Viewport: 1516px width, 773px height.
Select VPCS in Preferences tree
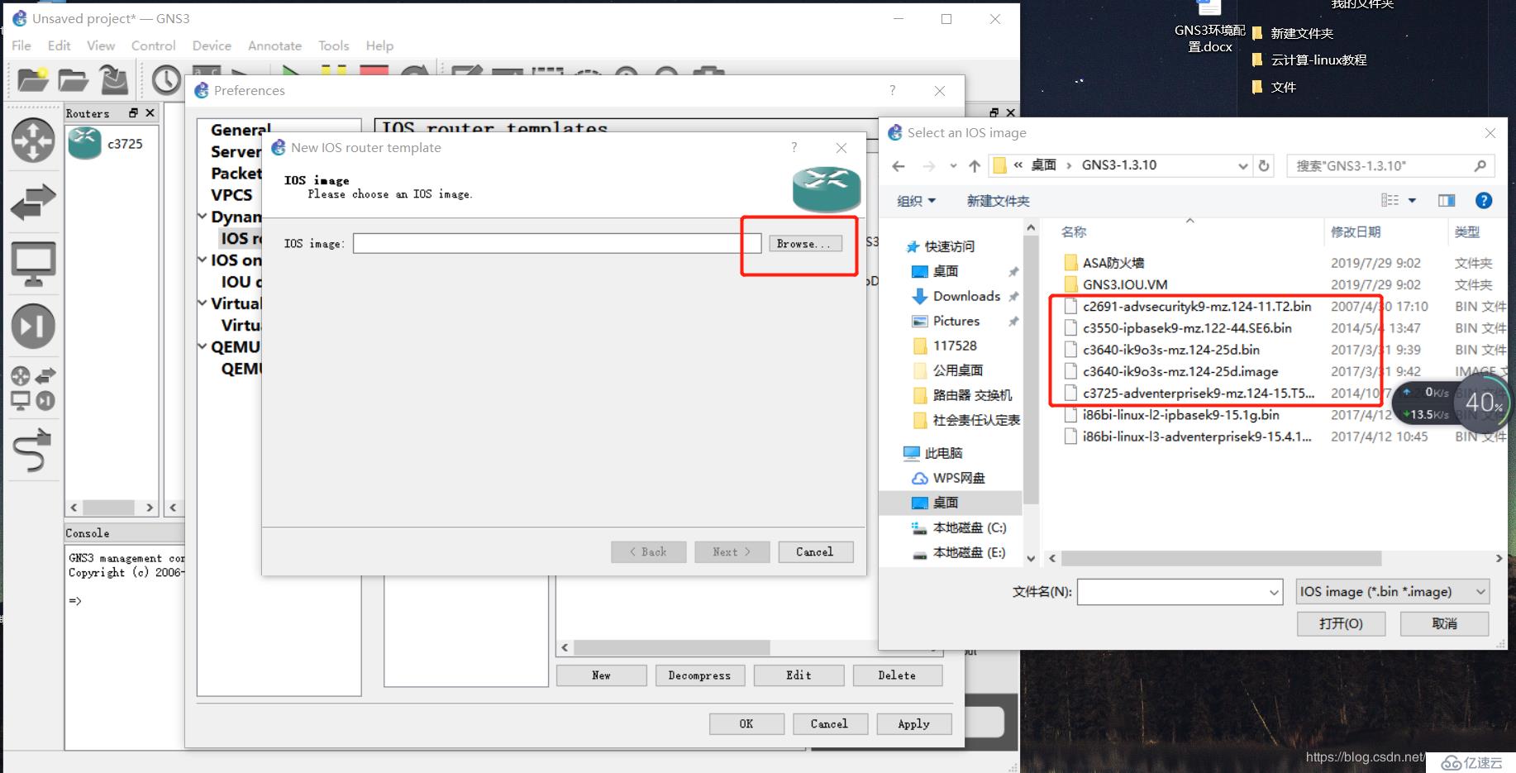[231, 195]
